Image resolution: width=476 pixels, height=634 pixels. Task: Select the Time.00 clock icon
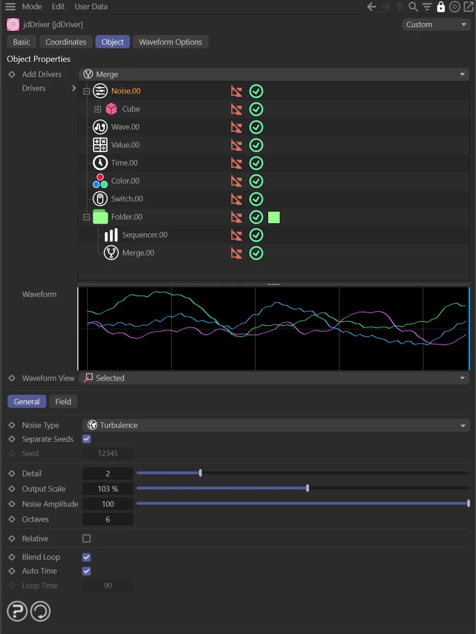100,163
